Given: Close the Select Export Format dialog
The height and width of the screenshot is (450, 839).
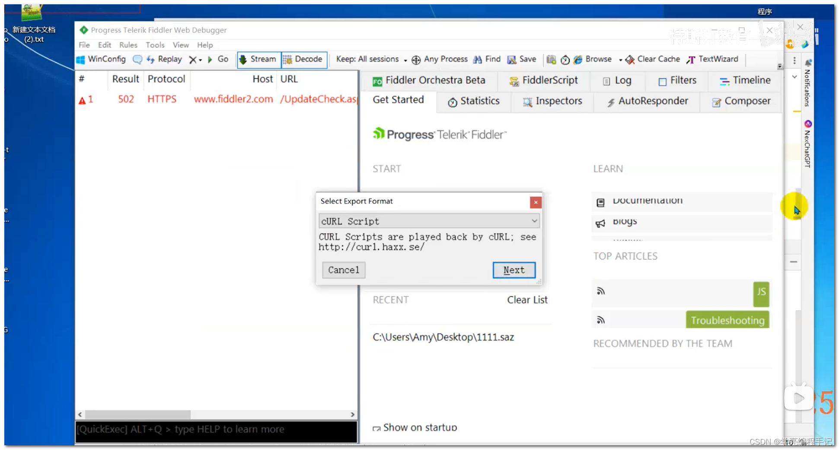Looking at the screenshot, I should pyautogui.click(x=536, y=202).
